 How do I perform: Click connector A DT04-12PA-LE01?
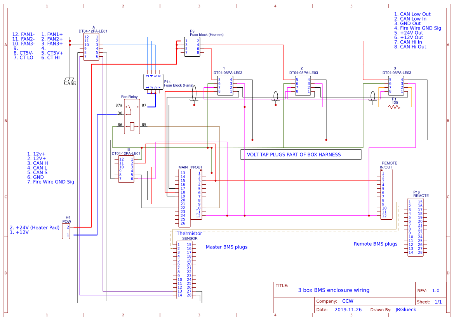tap(90, 47)
